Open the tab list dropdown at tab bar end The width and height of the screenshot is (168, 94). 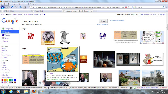167,11
